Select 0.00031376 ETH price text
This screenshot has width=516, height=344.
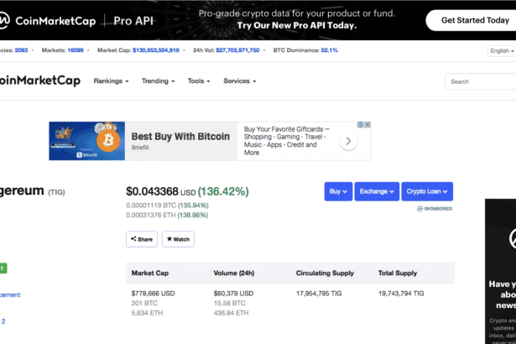[151, 215]
